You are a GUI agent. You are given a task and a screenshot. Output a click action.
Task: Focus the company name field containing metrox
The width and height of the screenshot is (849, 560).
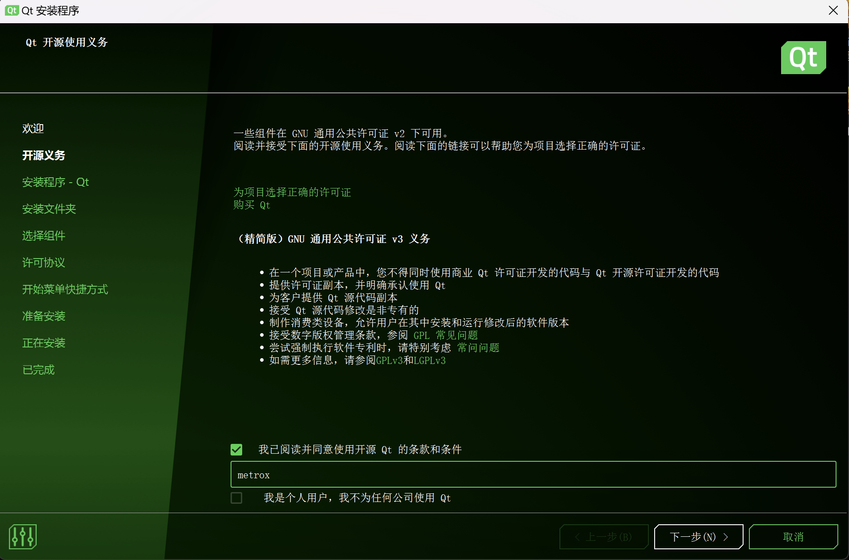(533, 474)
